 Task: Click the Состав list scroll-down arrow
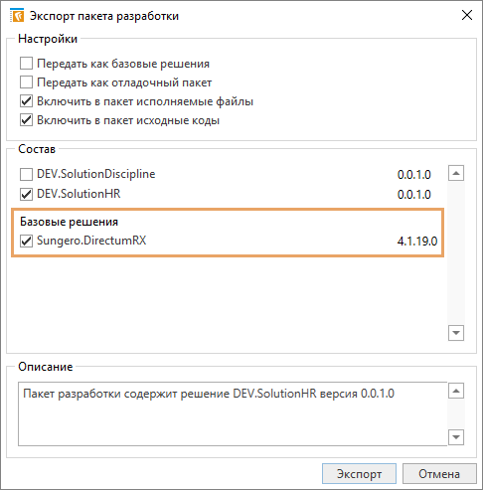(456, 333)
